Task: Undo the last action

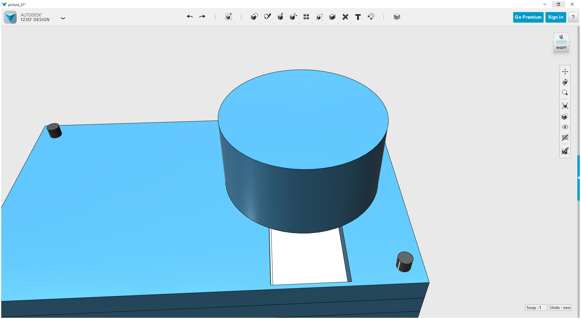Action: coord(190,17)
